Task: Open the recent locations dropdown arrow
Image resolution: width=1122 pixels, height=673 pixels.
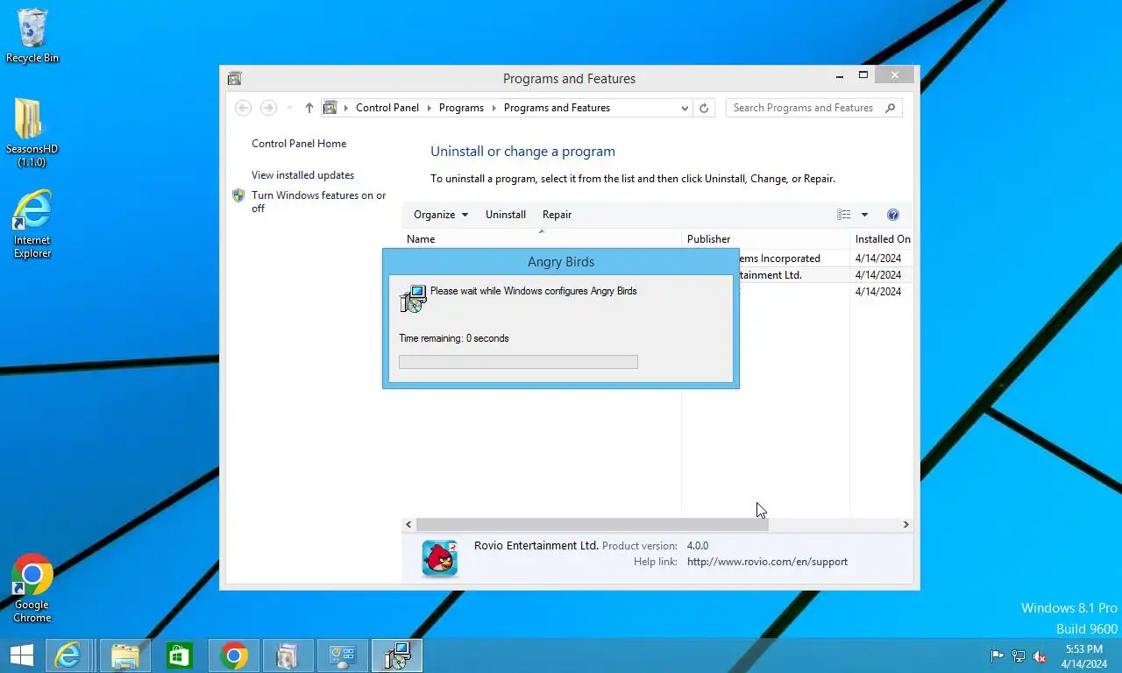Action: (290, 108)
